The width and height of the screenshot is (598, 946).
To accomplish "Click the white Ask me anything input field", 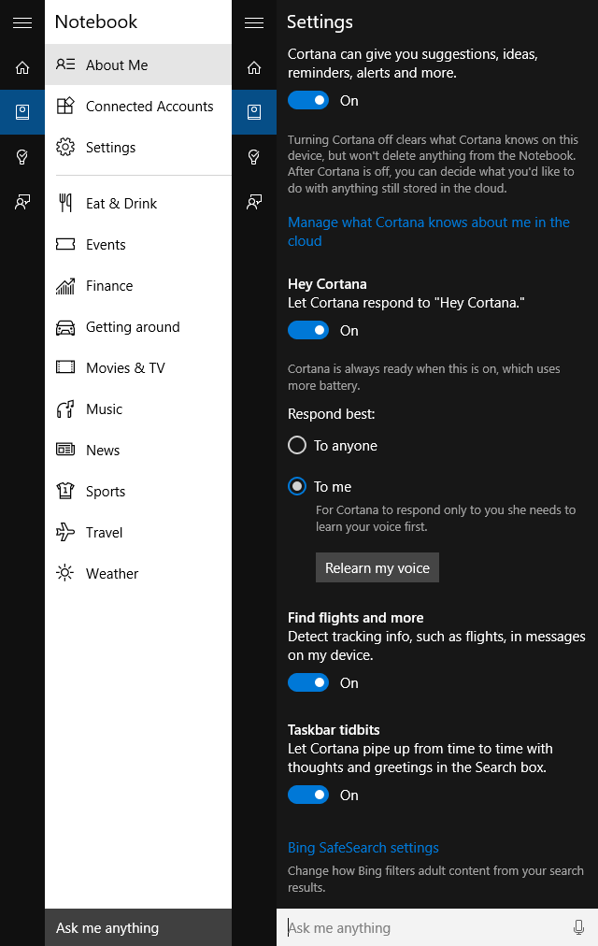I will tap(425, 927).
